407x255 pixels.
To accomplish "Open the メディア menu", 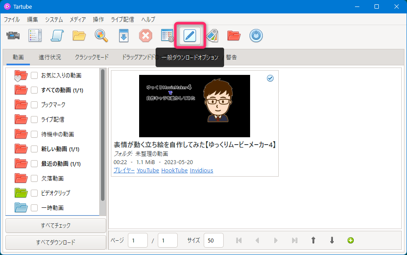I will click(78, 19).
